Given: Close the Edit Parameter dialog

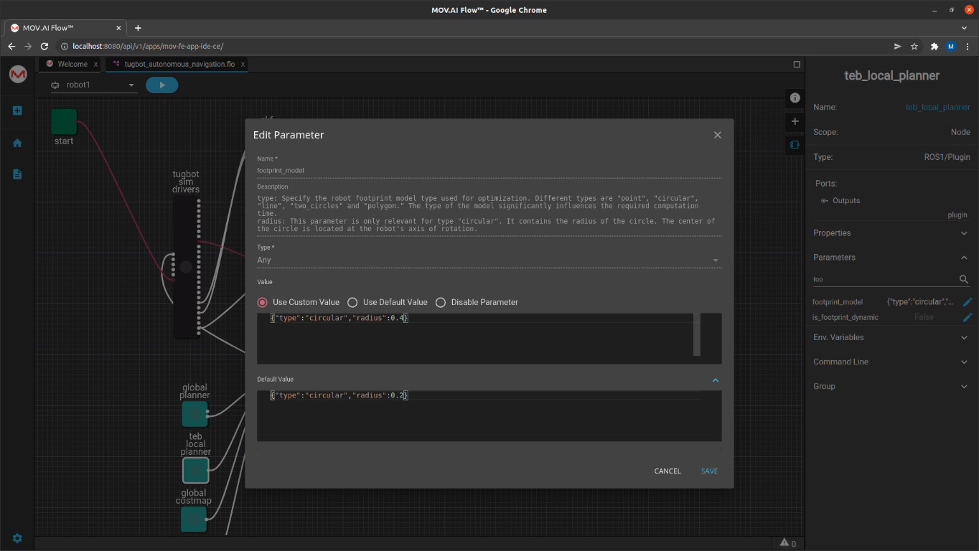Looking at the screenshot, I should pos(717,135).
